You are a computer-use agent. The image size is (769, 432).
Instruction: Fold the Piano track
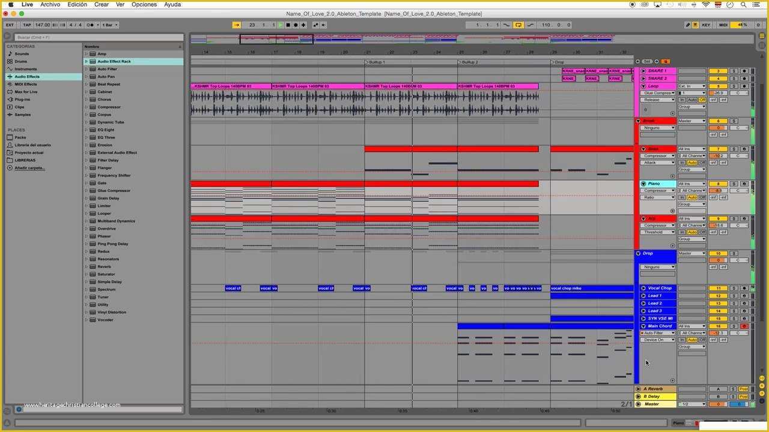pyautogui.click(x=643, y=184)
